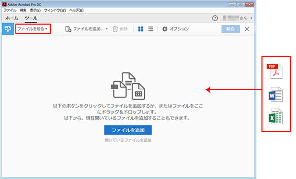Viewport: 296px width, 179px height.
Task: Click the ファイルを追加 toolbar button
Action: [84, 29]
